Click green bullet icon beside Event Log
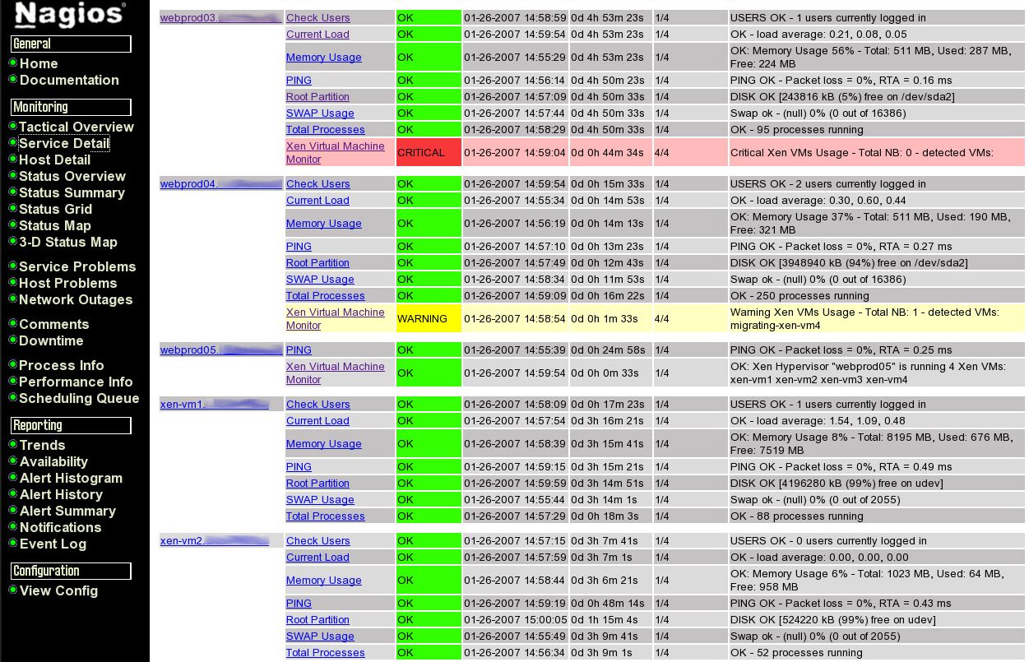1029x662 pixels. point(13,544)
